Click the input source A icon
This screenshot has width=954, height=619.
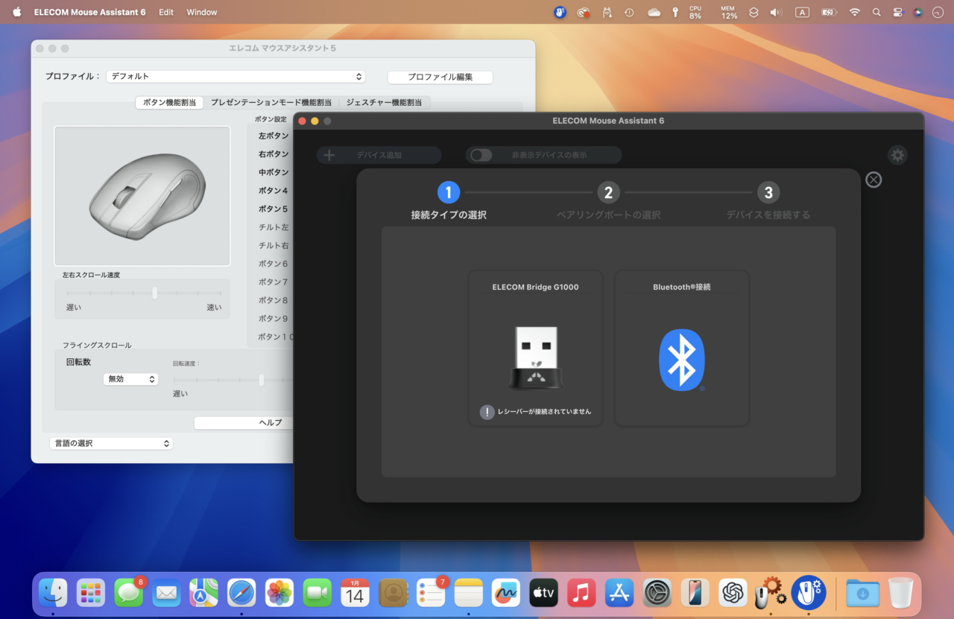pyautogui.click(x=802, y=12)
